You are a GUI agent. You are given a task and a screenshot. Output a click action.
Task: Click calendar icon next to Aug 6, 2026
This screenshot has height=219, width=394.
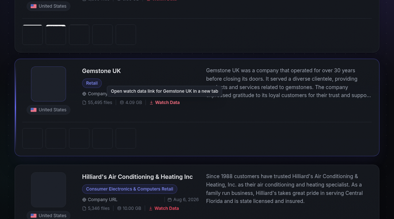tap(170, 200)
